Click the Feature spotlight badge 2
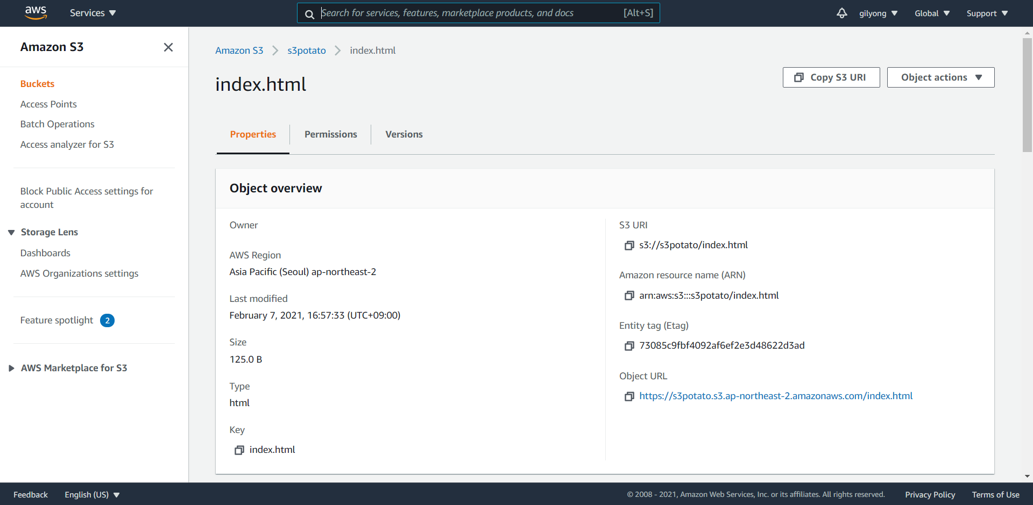Image resolution: width=1033 pixels, height=505 pixels. [107, 321]
